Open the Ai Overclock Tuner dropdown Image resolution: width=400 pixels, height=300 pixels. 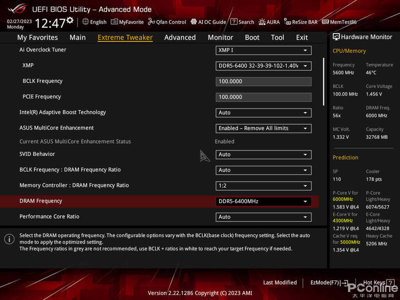tap(263, 50)
